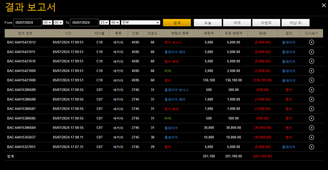This screenshot has height=170, width=328.
Task: Close the 결과 보고서 report dialog
Action: pyautogui.click(x=324, y=6)
